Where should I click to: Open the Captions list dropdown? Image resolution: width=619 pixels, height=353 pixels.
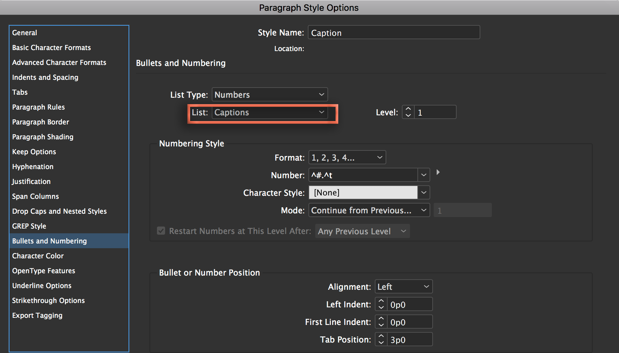tap(270, 112)
